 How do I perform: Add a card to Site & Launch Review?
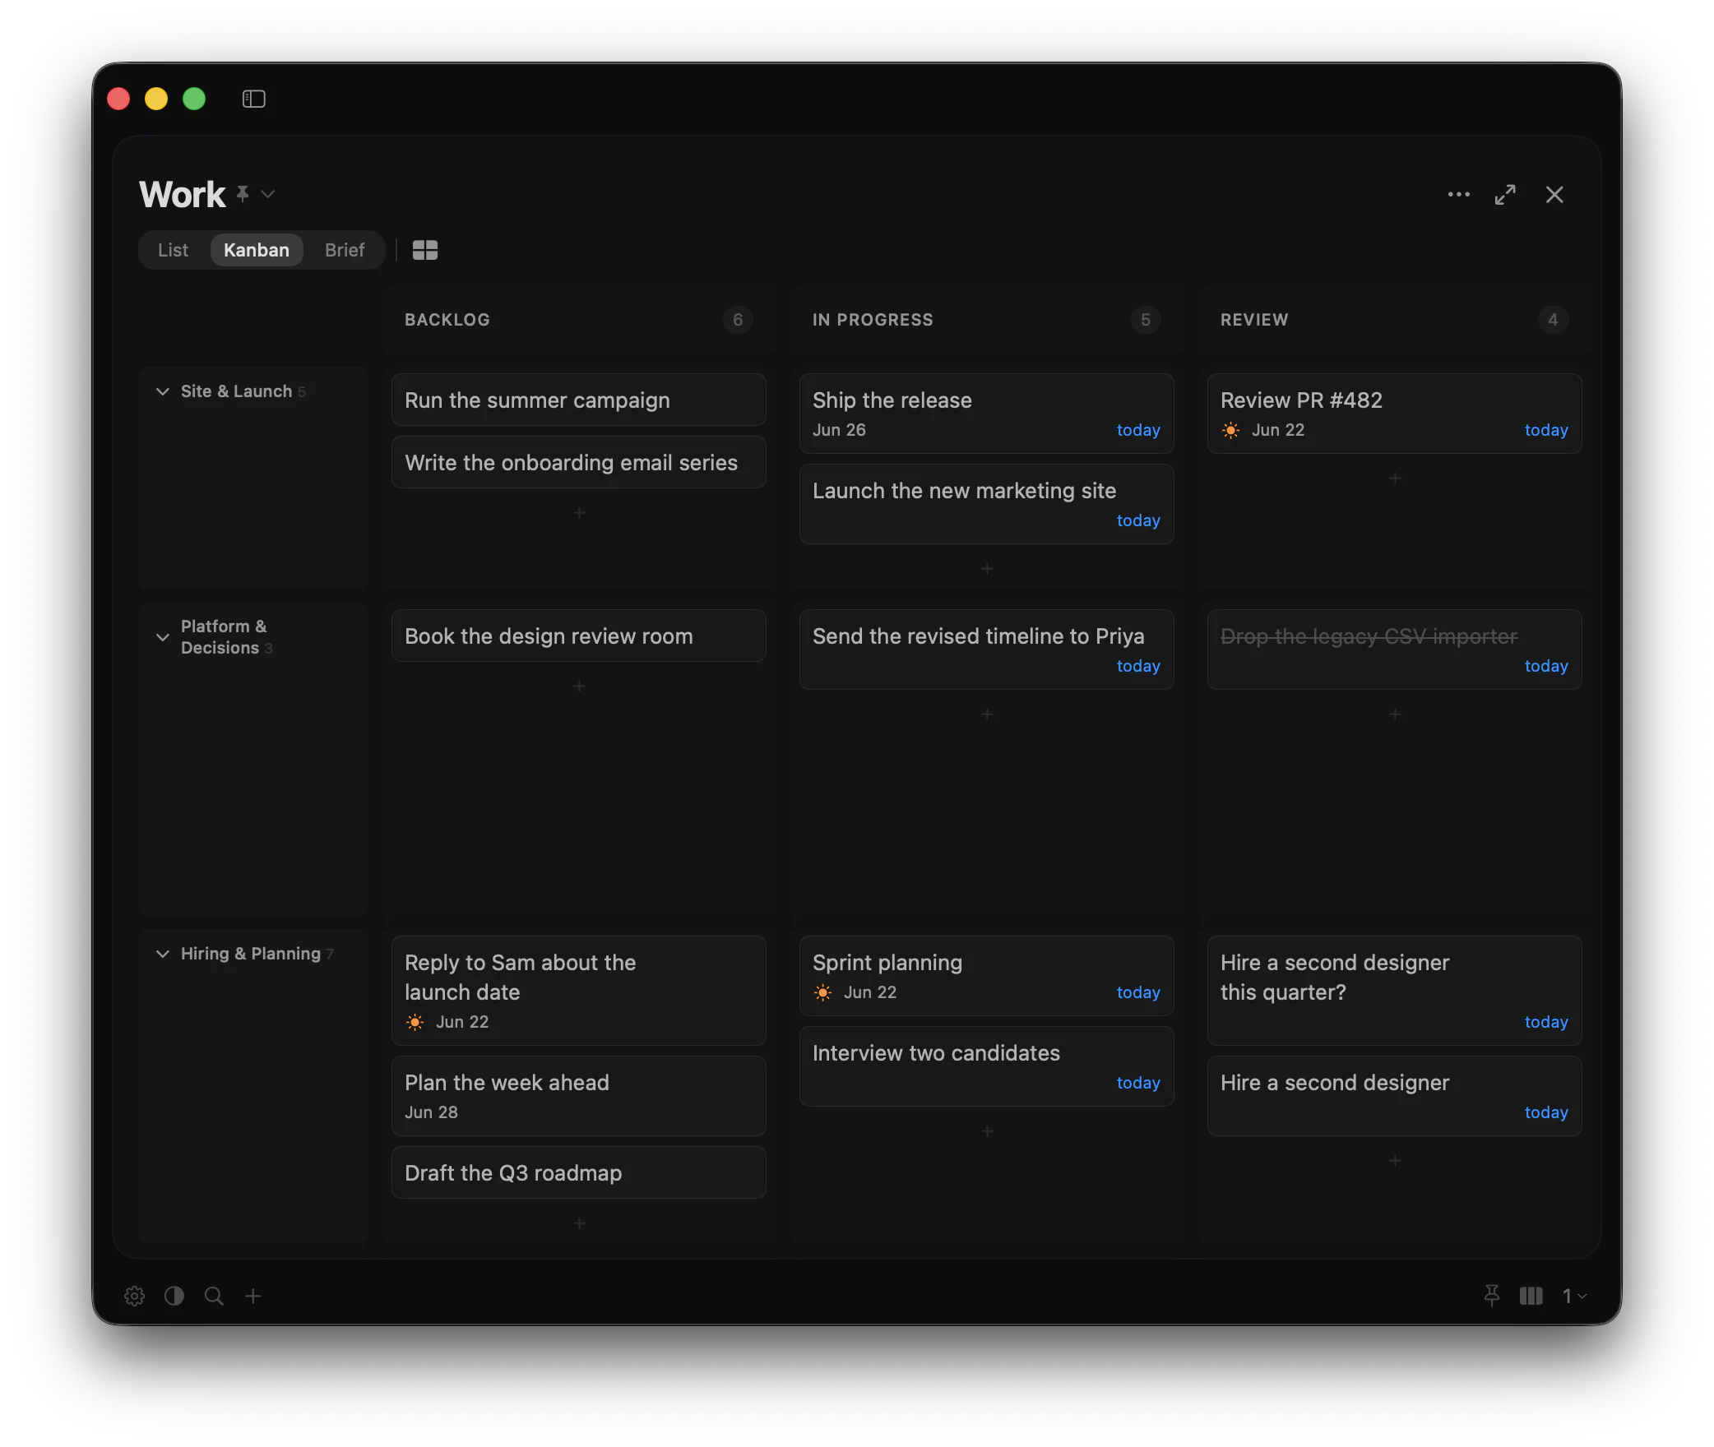click(x=1395, y=478)
